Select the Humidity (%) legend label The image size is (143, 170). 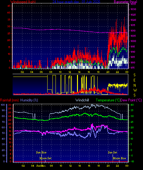29,100
